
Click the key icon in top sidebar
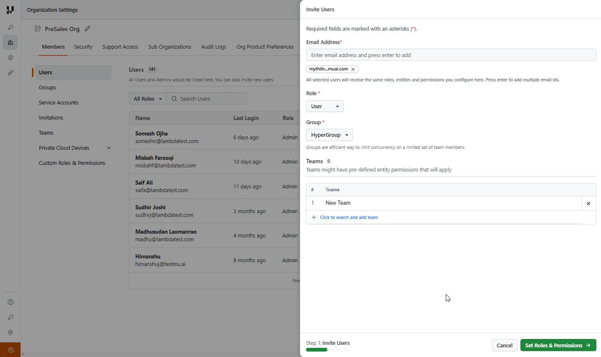[10, 27]
